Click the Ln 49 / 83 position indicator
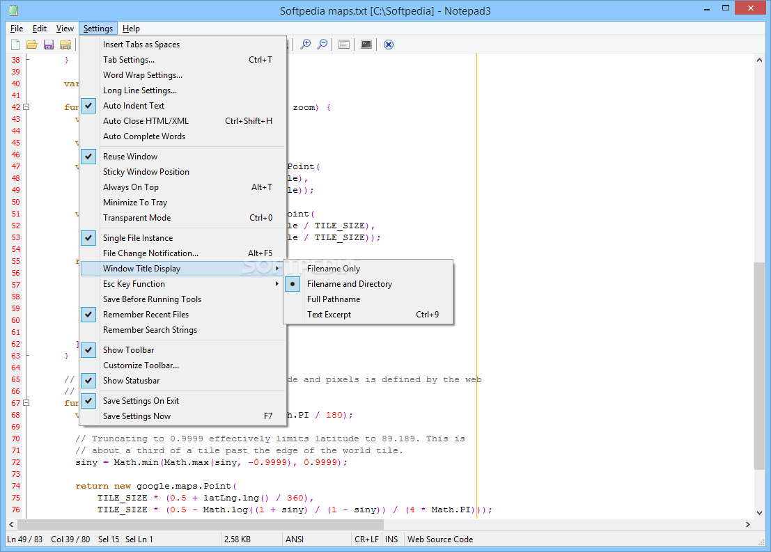The width and height of the screenshot is (771, 552). coord(24,539)
